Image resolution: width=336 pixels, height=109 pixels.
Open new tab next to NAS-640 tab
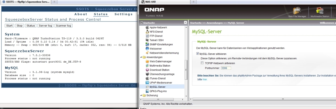point(193,2)
